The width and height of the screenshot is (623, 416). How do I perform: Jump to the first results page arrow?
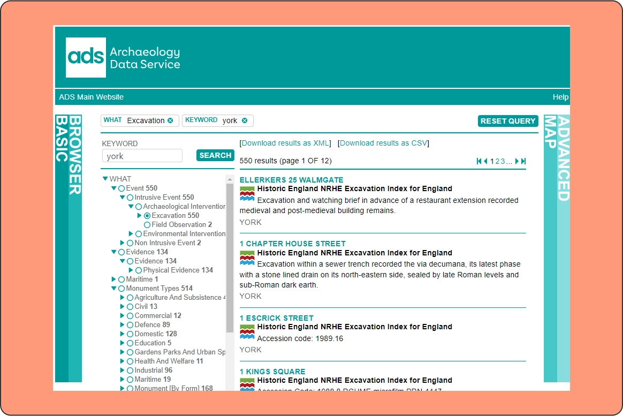[x=478, y=161]
